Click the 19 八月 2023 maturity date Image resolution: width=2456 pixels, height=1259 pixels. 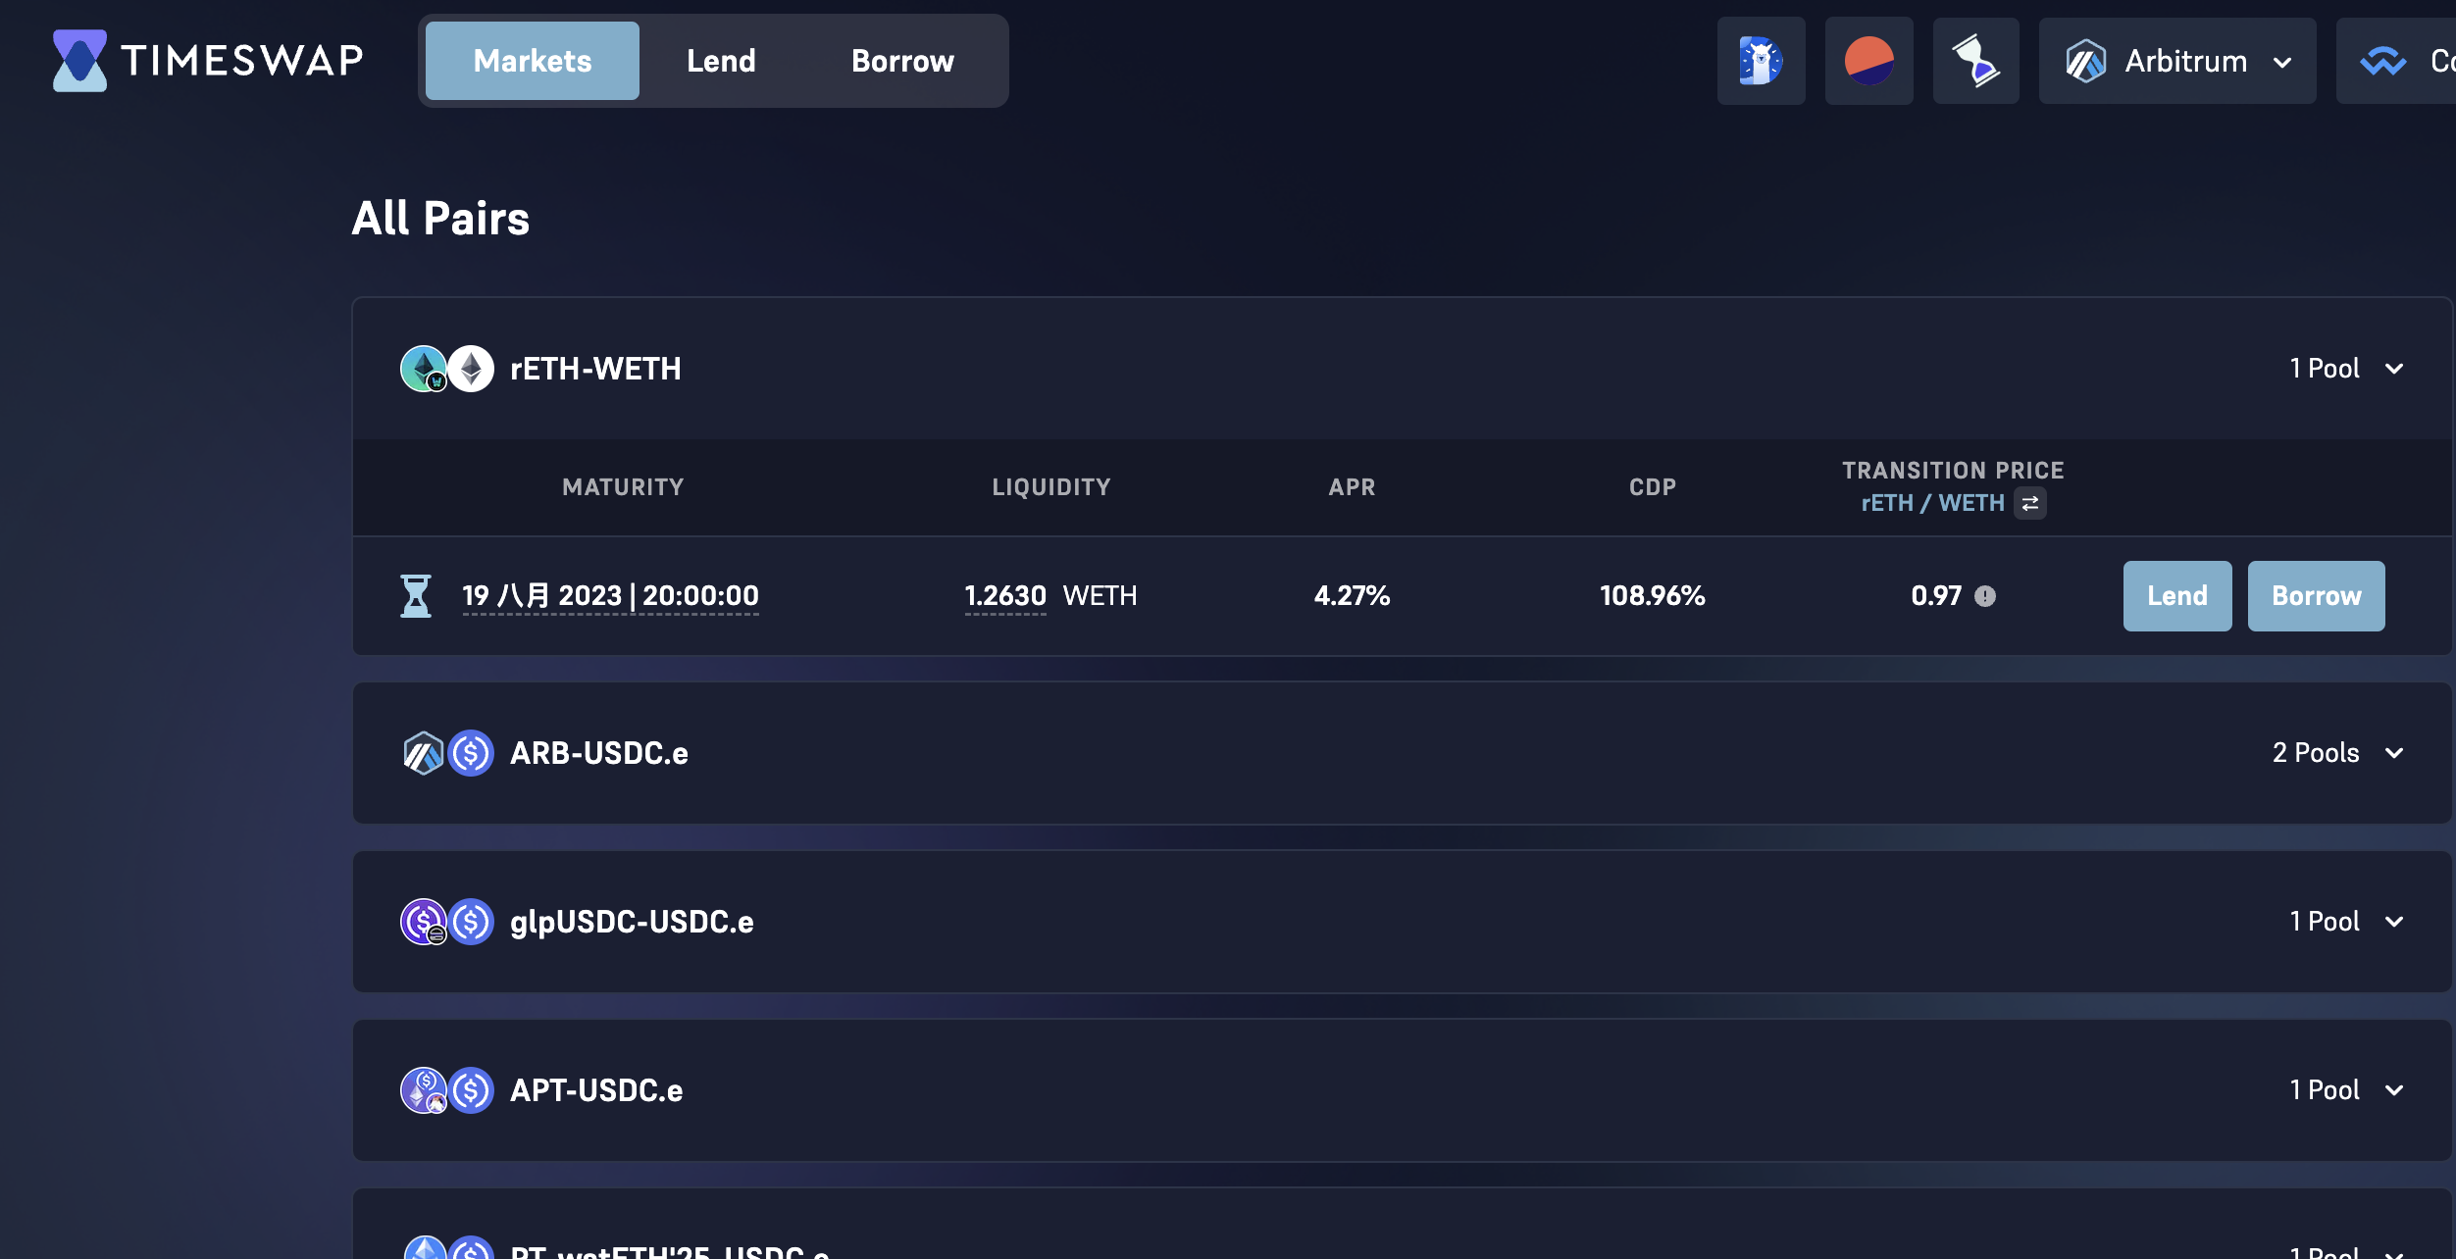610,596
